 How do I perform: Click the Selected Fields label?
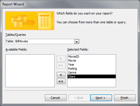pos(78,49)
